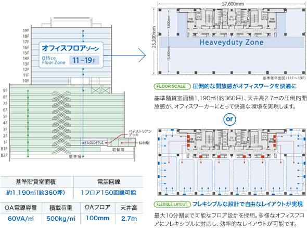Click the heading "フレキシブルな設計で自由なレイアウトが実現"
The image size is (307, 228).
coord(248,204)
